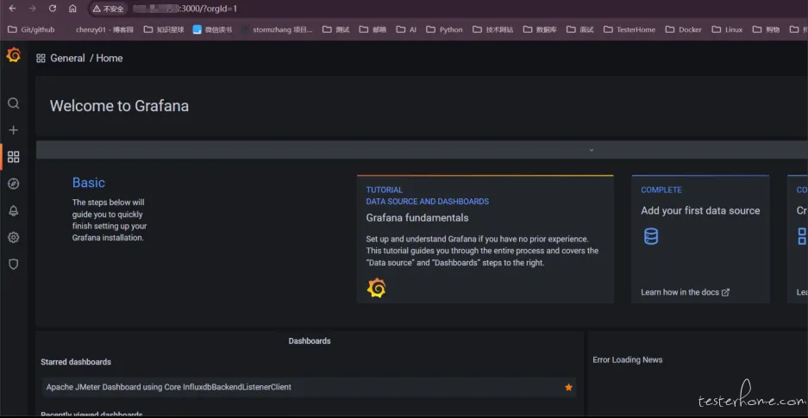This screenshot has height=418, width=808.
Task: Click DATA SOURCE AND DASHBOARDS label
Action: (x=427, y=202)
